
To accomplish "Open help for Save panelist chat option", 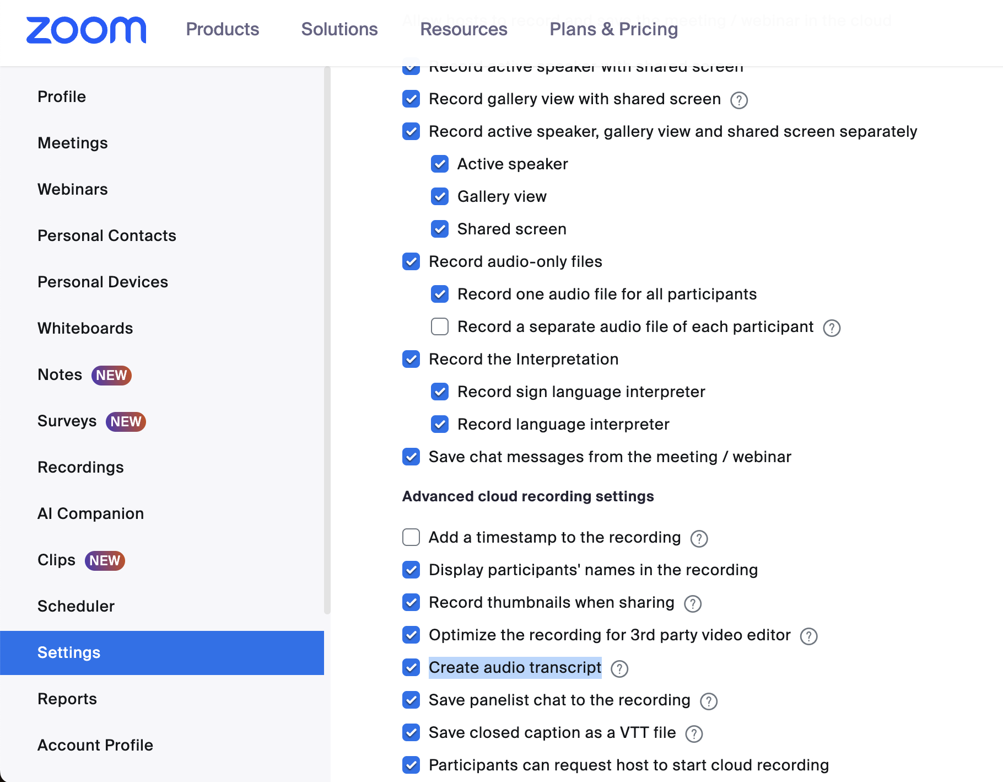I will (708, 701).
